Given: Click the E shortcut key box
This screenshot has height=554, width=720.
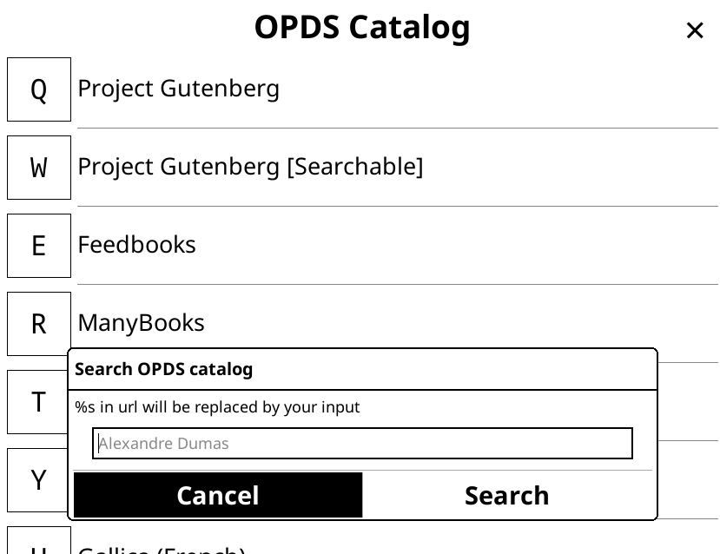Looking at the screenshot, I should 38,245.
